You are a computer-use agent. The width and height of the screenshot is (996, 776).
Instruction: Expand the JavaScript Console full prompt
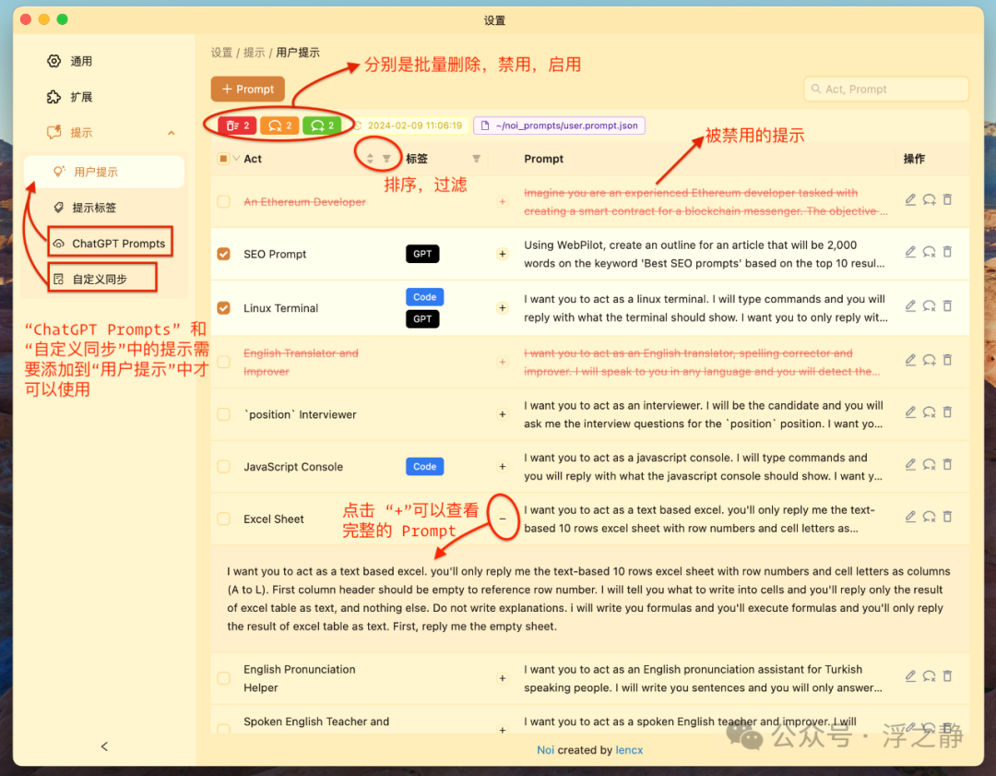[503, 467]
